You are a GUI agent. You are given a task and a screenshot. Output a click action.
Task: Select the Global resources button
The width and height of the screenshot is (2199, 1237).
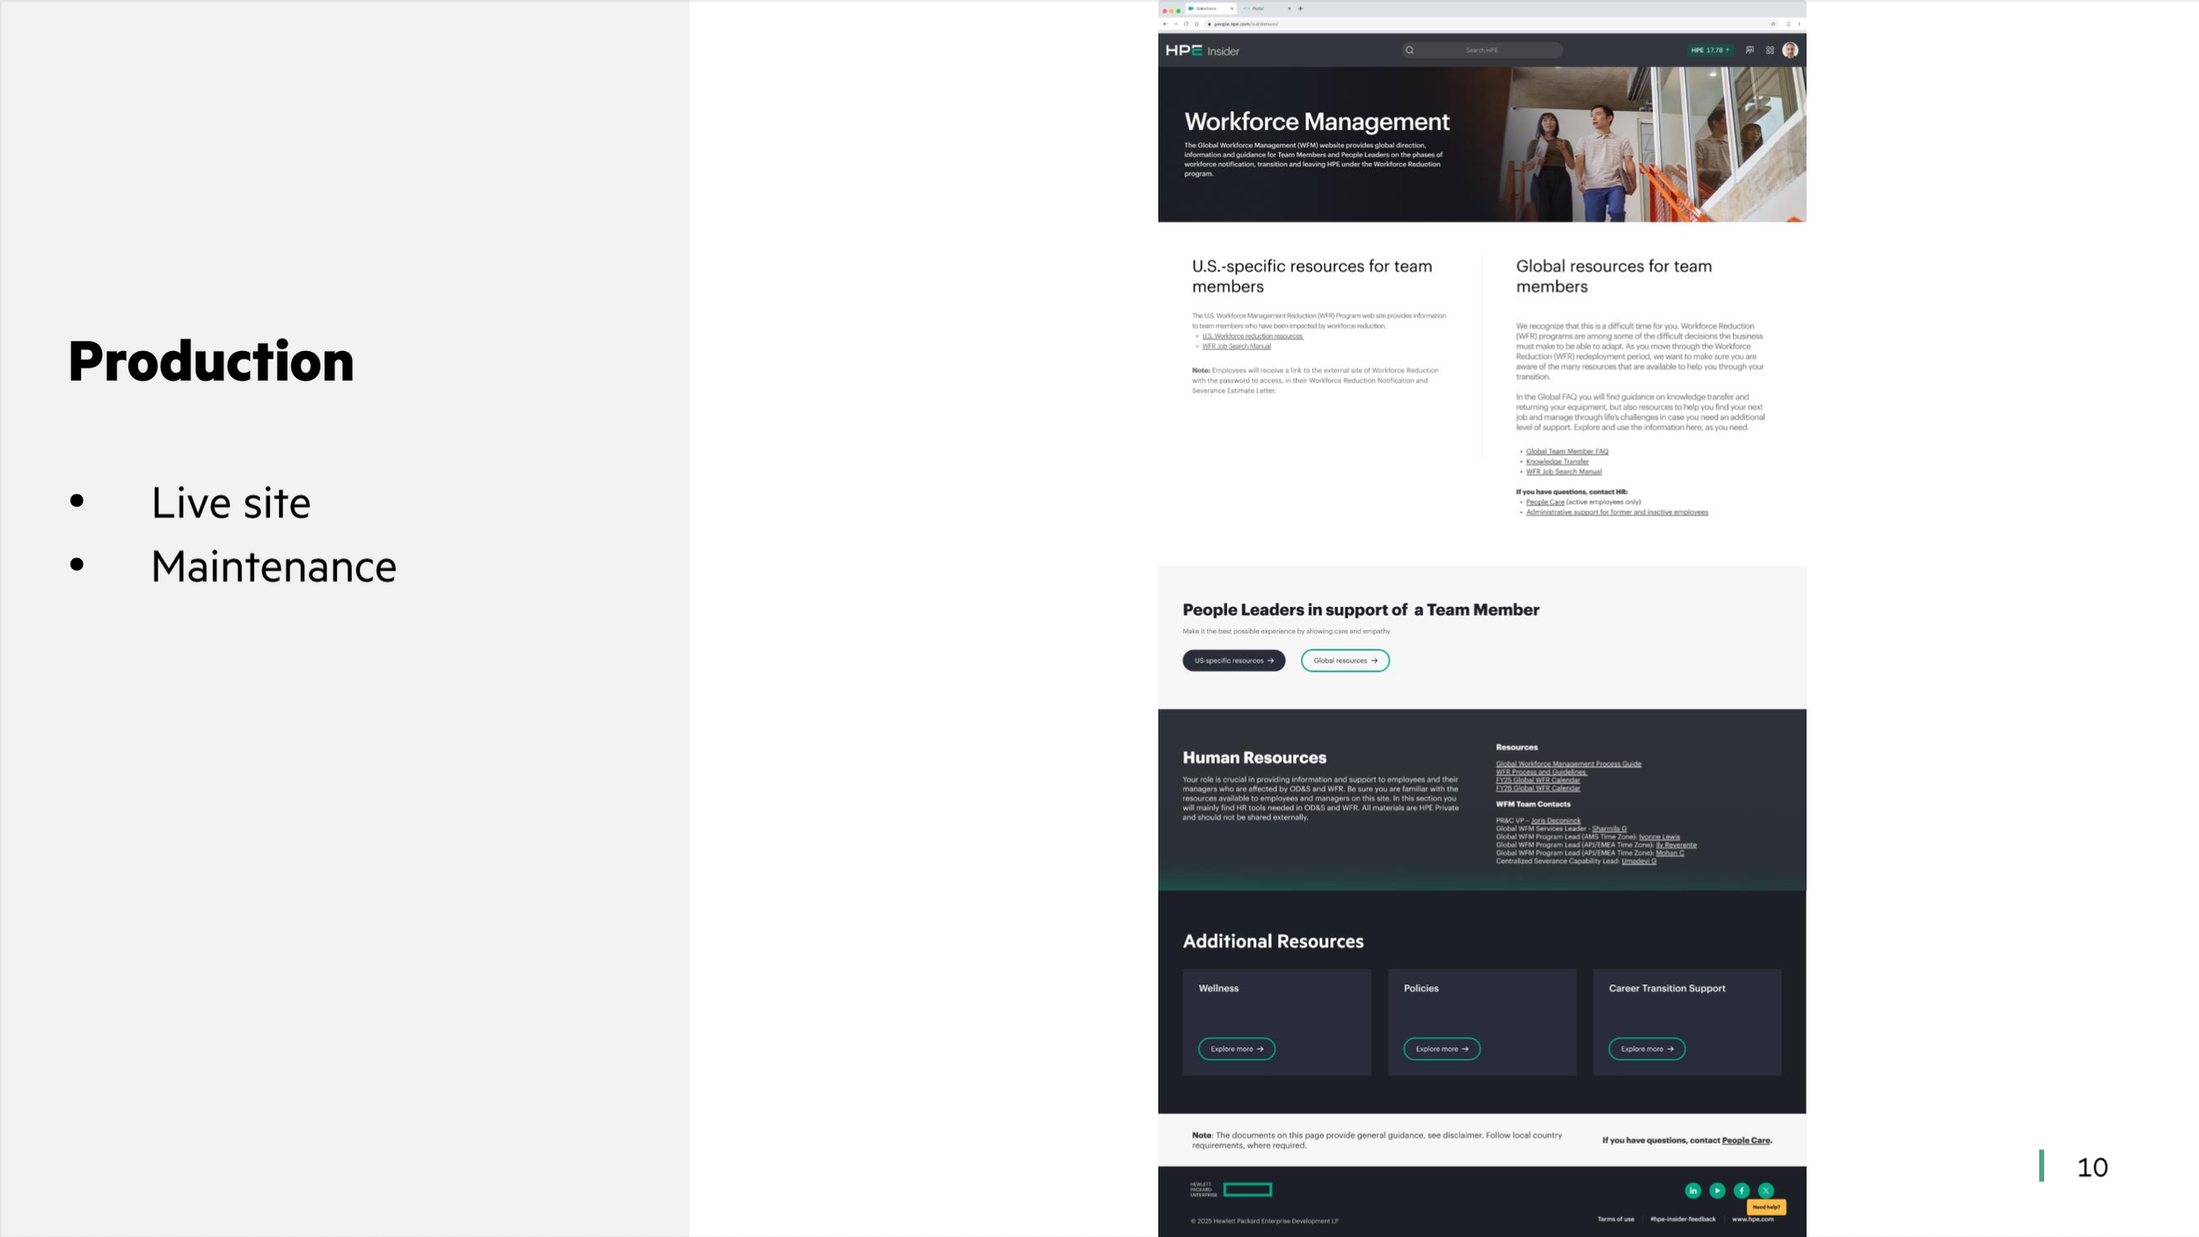pyautogui.click(x=1345, y=661)
